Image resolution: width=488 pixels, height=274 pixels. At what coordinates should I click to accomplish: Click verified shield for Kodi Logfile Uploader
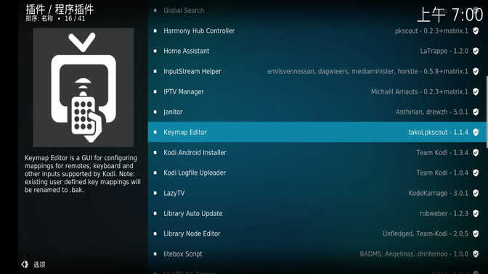pos(476,173)
